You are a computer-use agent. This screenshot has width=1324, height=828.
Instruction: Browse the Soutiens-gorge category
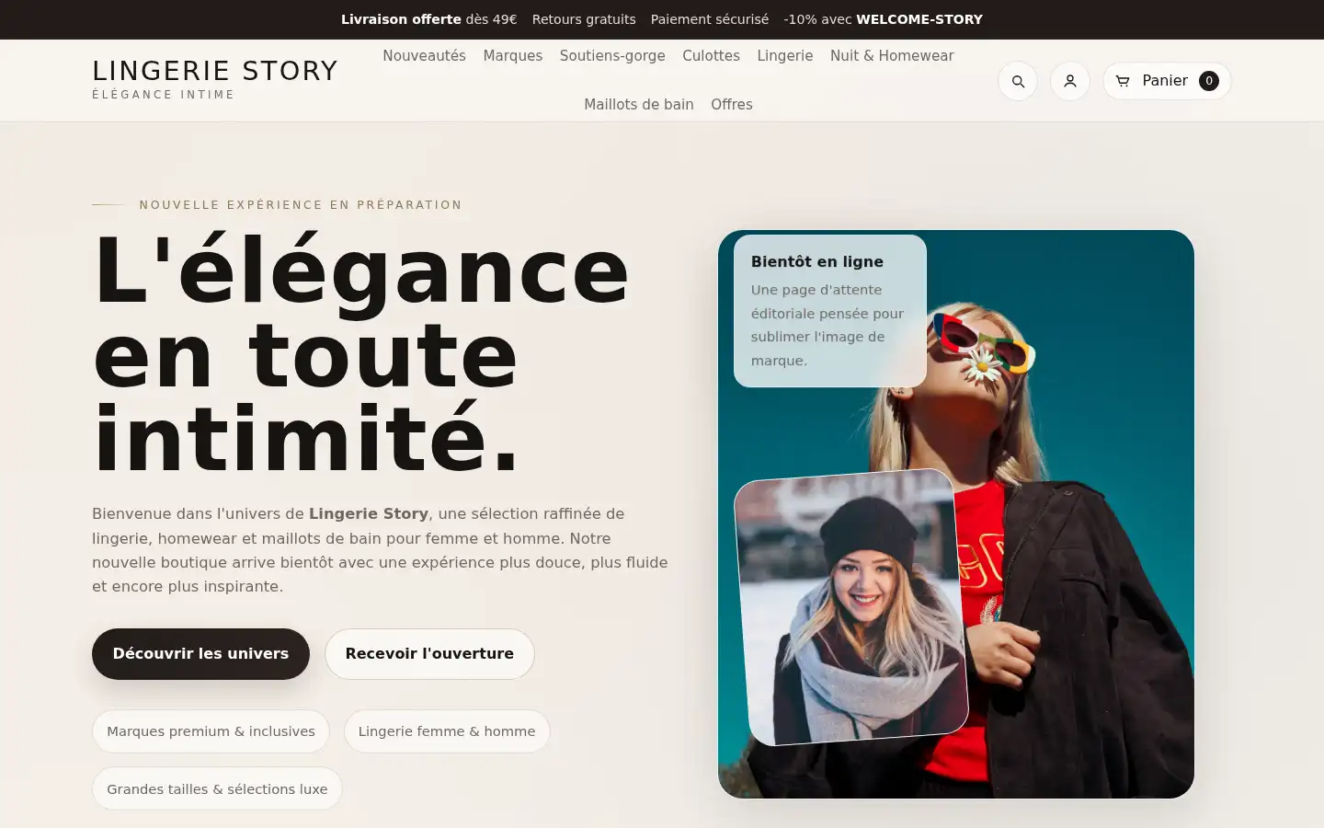click(x=612, y=56)
